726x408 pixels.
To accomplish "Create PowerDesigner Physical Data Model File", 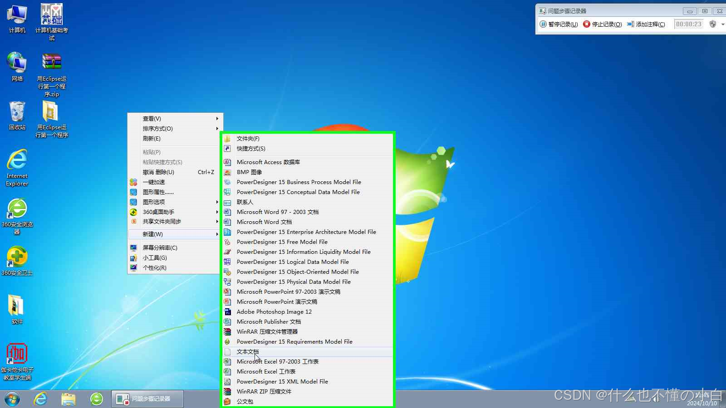I will tap(308, 282).
